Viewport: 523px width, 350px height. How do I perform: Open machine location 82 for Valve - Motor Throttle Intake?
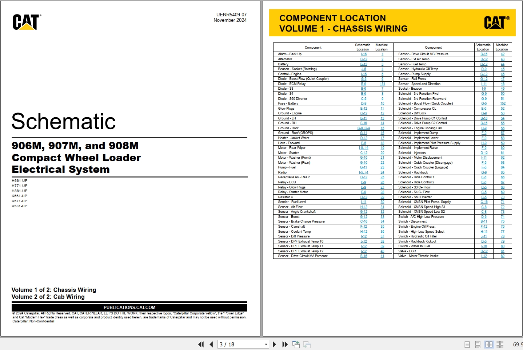503,256
